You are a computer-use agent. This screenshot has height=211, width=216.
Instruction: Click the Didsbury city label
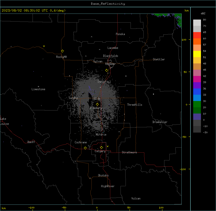click(x=96, y=108)
